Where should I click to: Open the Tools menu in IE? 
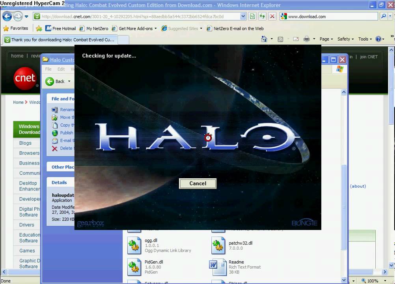coord(365,39)
